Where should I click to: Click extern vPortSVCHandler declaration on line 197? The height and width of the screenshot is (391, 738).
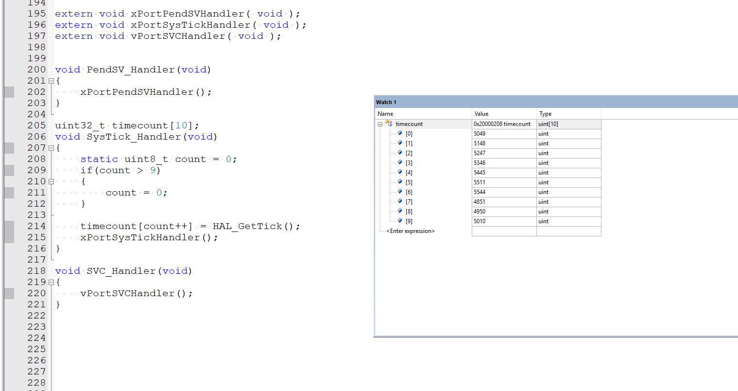[168, 36]
